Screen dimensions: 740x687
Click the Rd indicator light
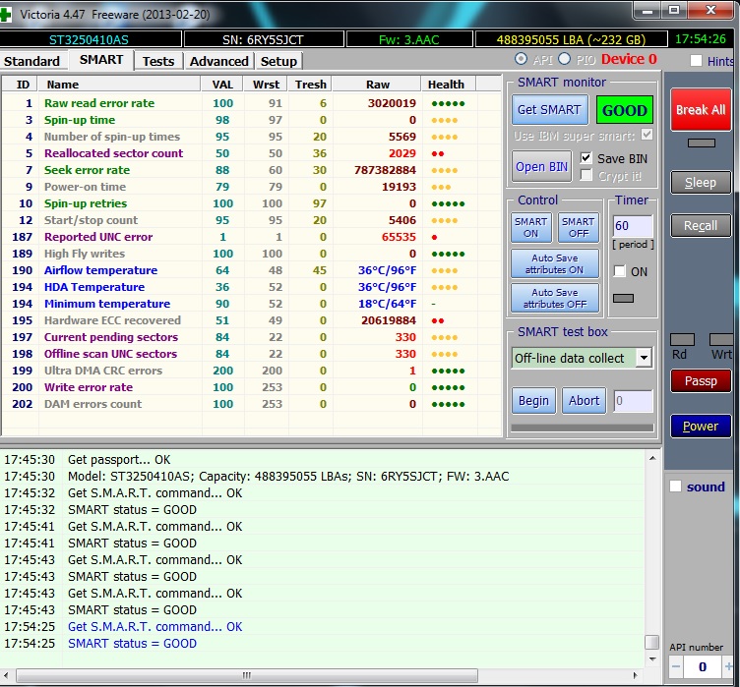[682, 339]
